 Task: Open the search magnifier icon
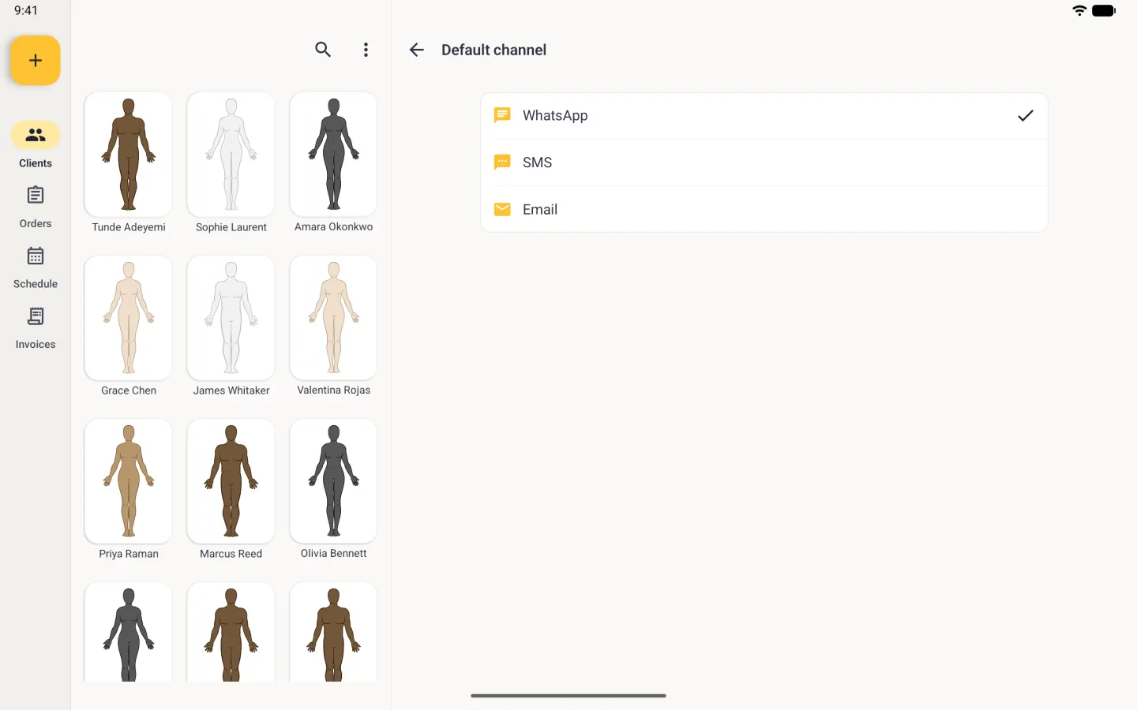pos(323,50)
